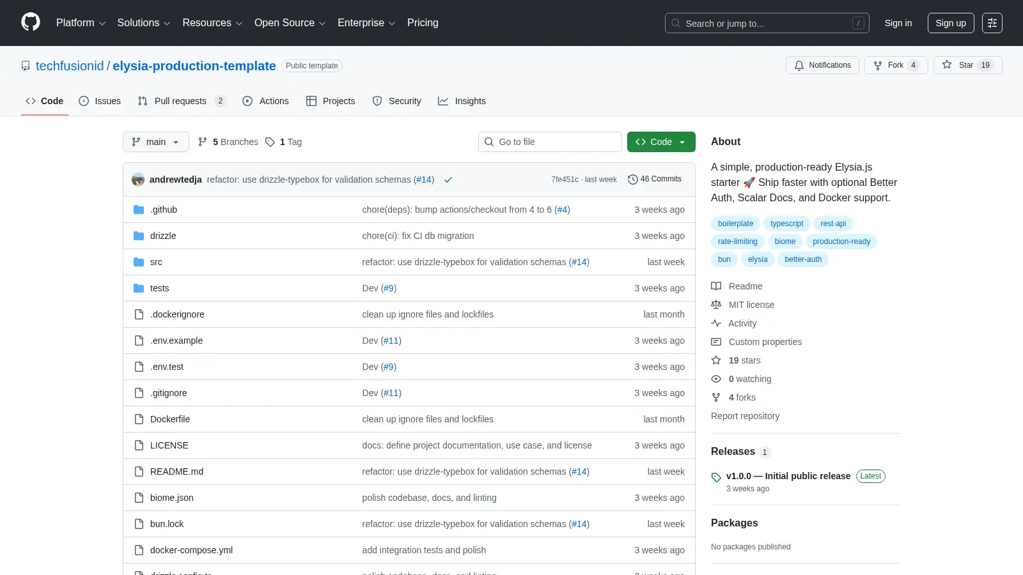
Task: Click the repository template icon beside techfusionid
Action: 26,66
